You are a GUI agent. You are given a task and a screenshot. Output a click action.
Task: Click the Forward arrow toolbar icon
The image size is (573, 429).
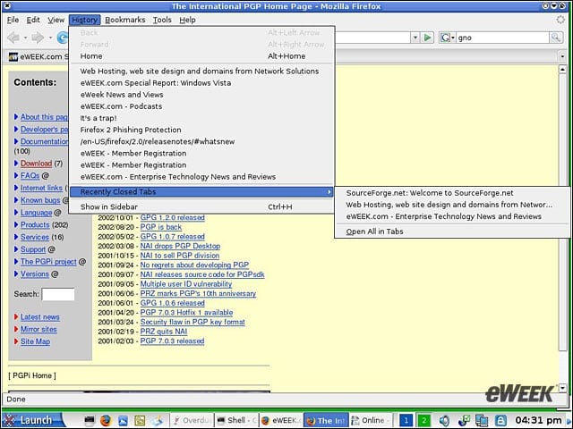[38, 38]
